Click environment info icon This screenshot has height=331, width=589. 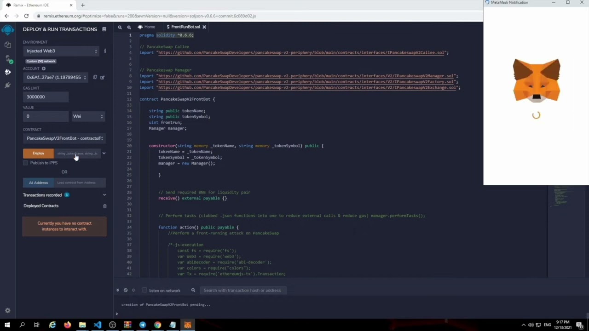click(105, 51)
